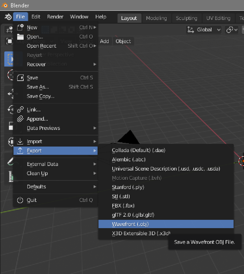Click the Open folder icon
This screenshot has width=244, height=274.
20,37
